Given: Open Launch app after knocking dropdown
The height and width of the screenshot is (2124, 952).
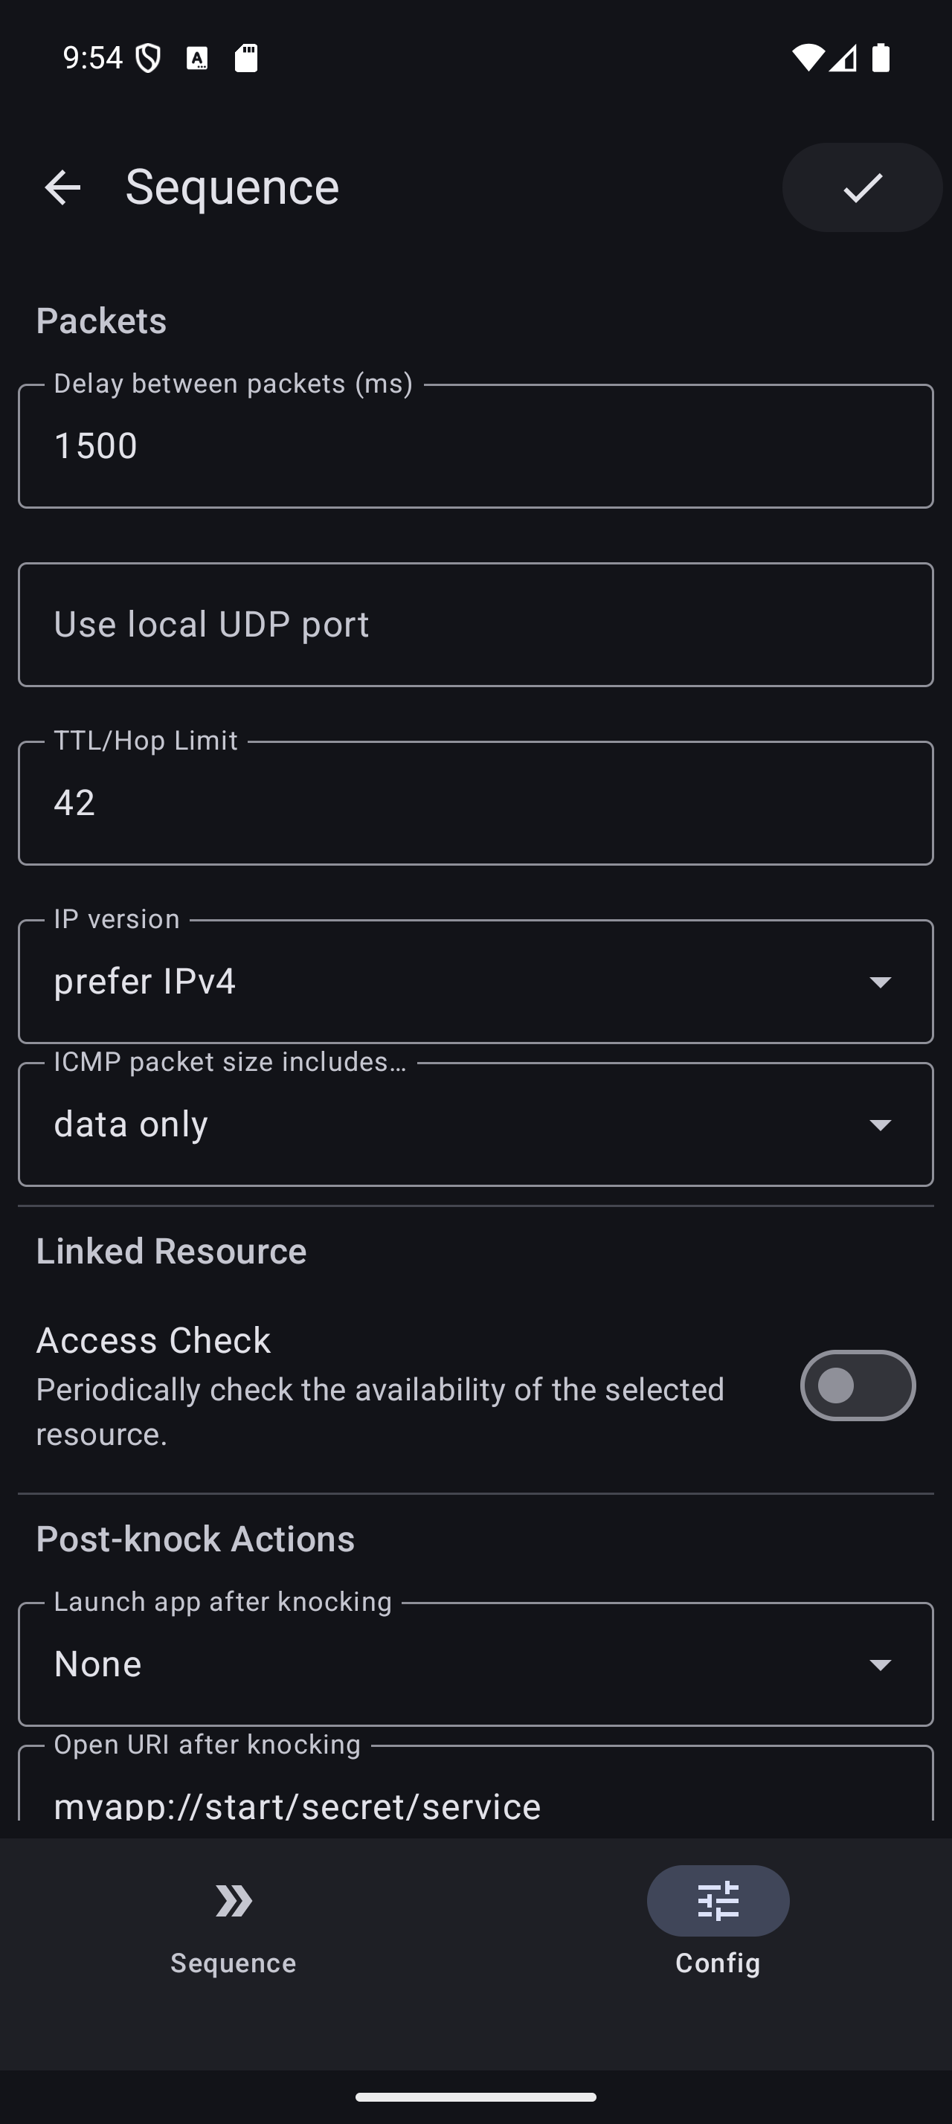Looking at the screenshot, I should pyautogui.click(x=475, y=1664).
